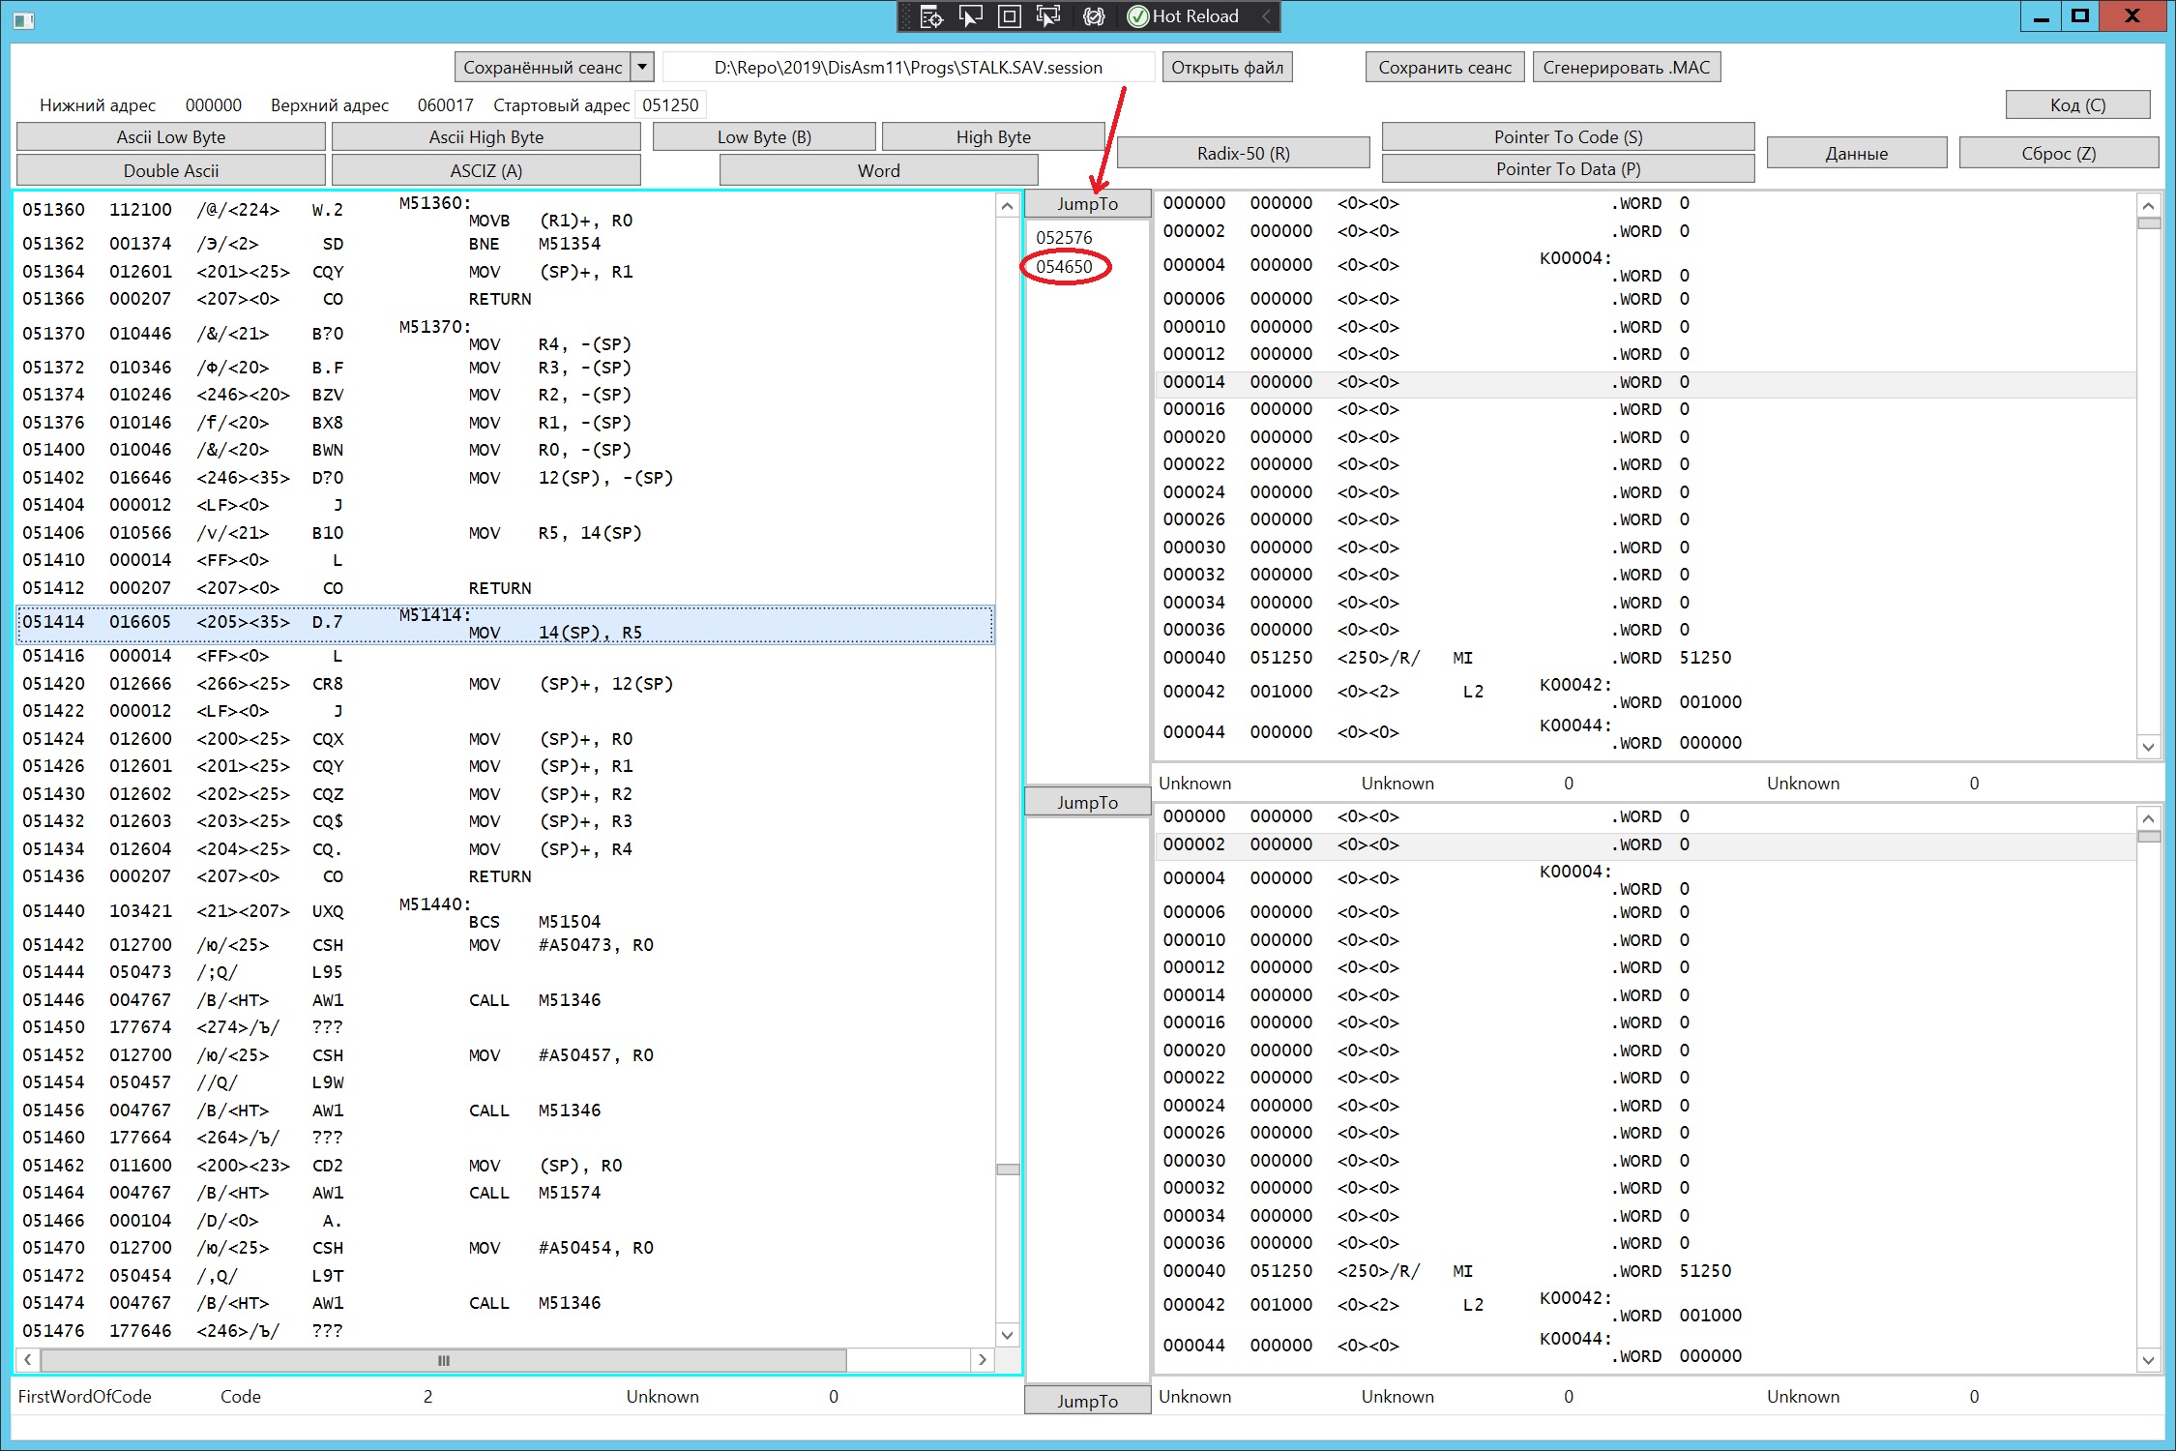Click inside the Стартовый адрес field
This screenshot has width=2176, height=1451.
pos(670,104)
